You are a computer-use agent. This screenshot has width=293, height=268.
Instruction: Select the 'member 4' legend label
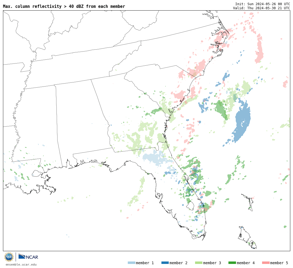(x=246, y=263)
